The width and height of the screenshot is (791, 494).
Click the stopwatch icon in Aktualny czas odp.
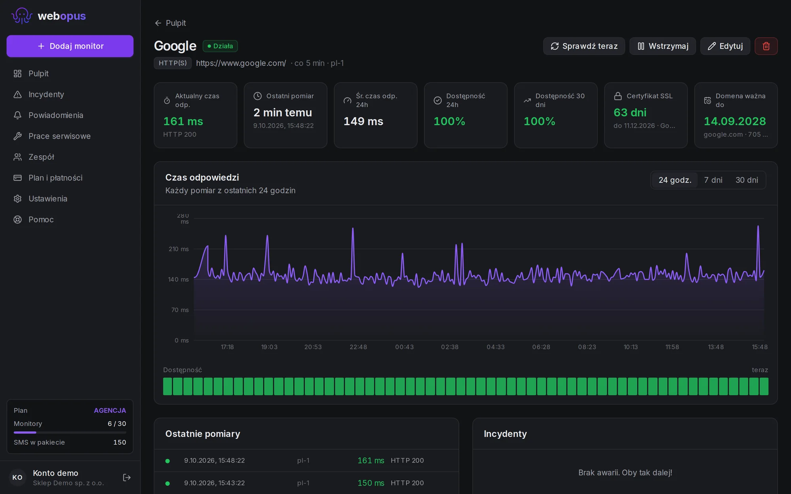(167, 100)
